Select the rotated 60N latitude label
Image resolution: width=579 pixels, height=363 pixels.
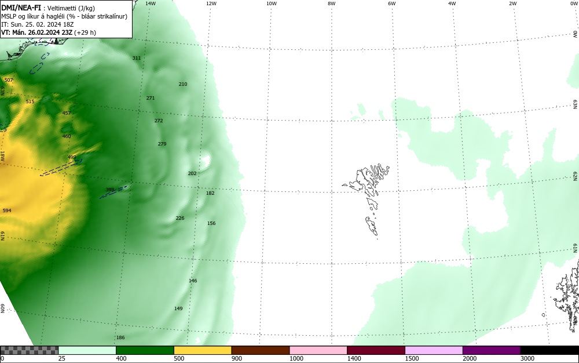[2, 308]
